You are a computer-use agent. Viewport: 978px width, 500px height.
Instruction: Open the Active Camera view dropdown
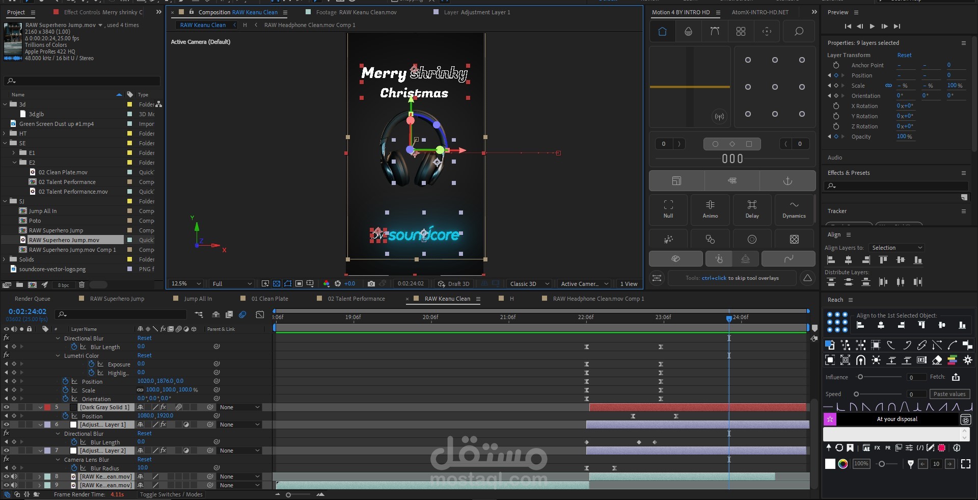(x=584, y=284)
